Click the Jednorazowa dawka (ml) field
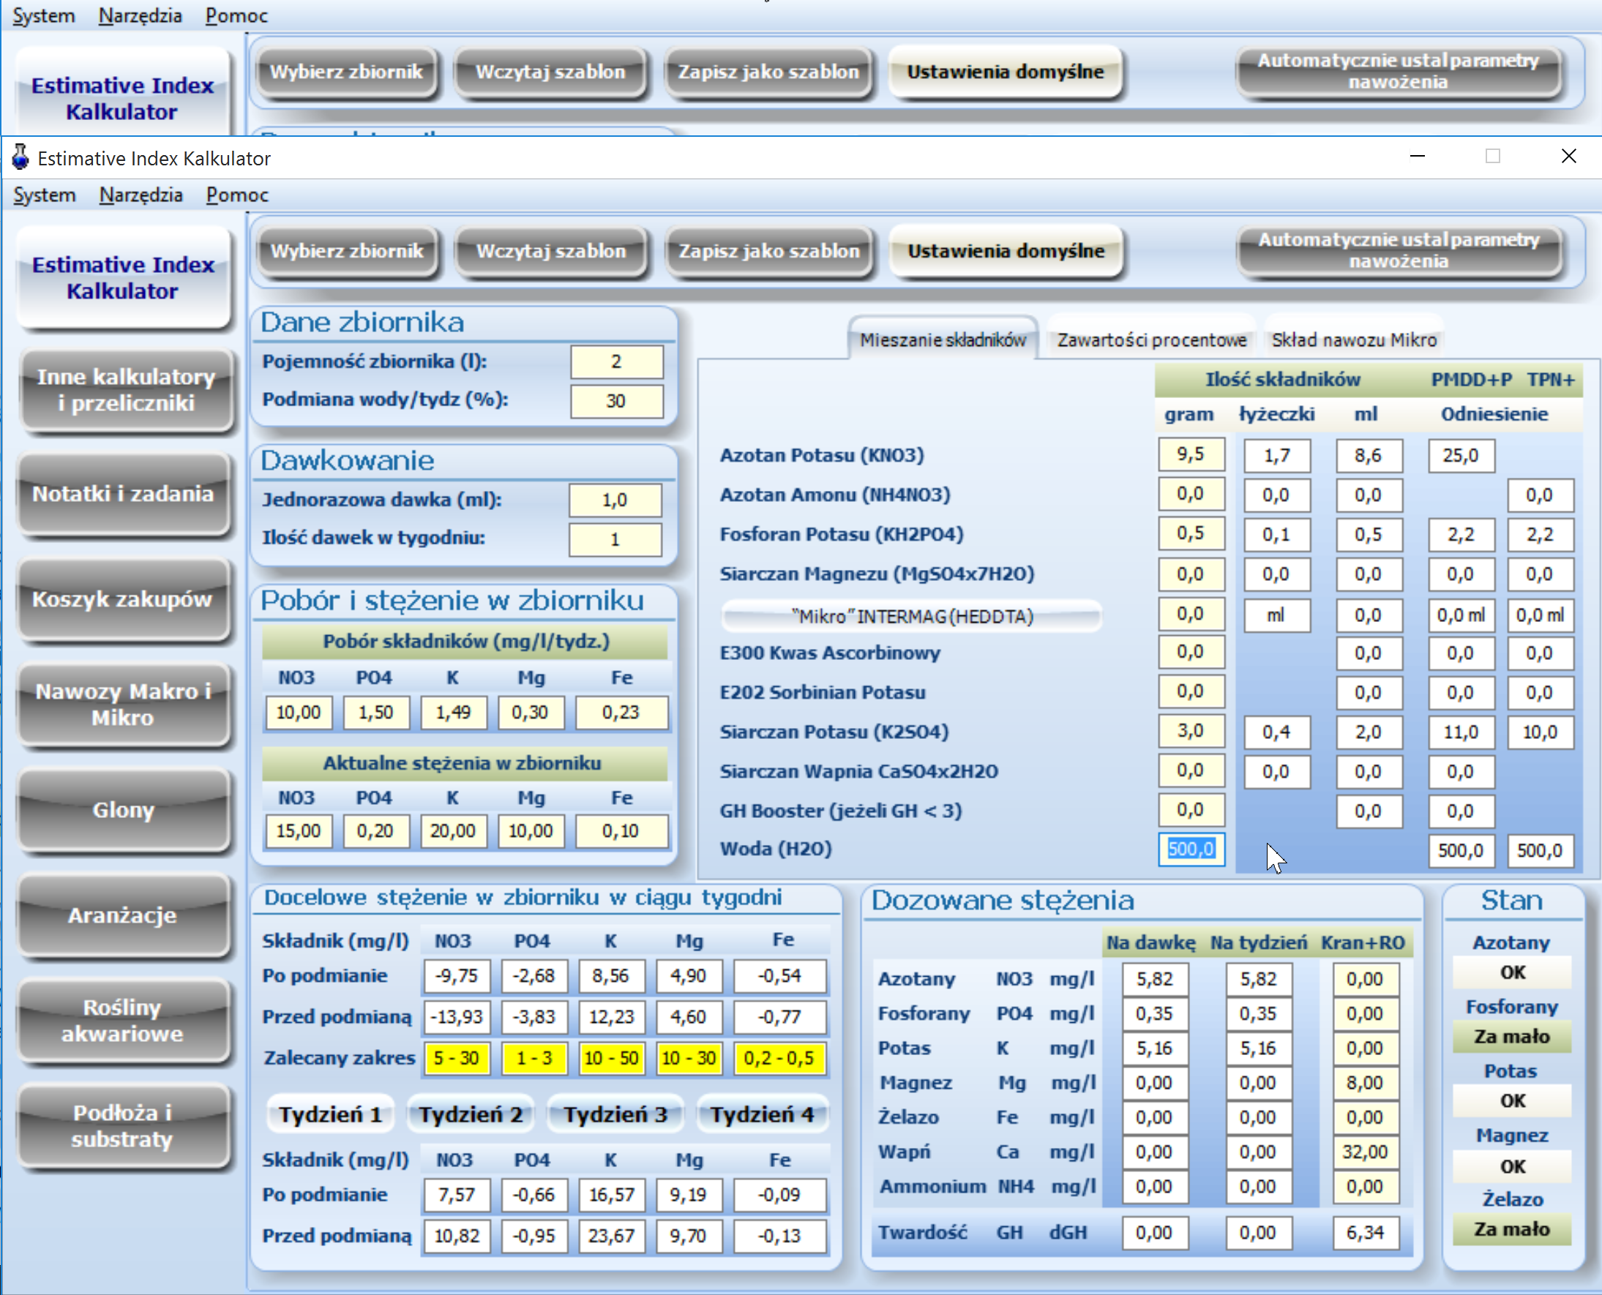This screenshot has width=1602, height=1295. click(x=615, y=500)
